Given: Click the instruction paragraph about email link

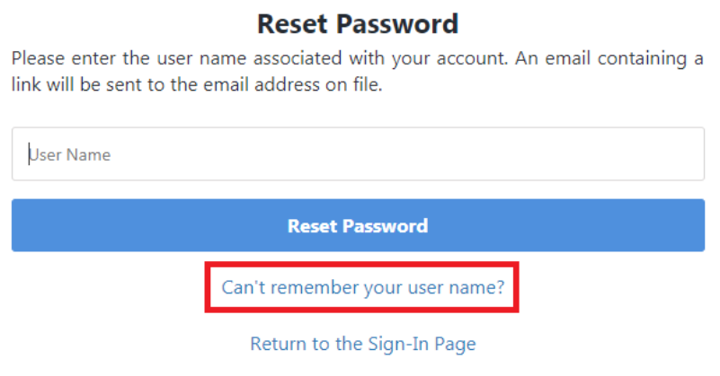Looking at the screenshot, I should [x=358, y=74].
